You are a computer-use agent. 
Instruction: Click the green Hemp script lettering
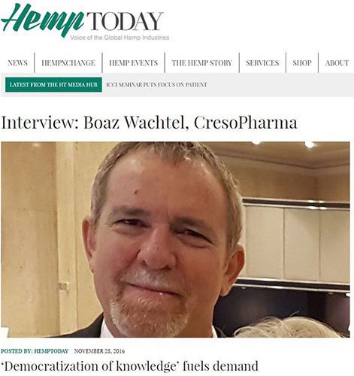pyautogui.click(x=43, y=20)
